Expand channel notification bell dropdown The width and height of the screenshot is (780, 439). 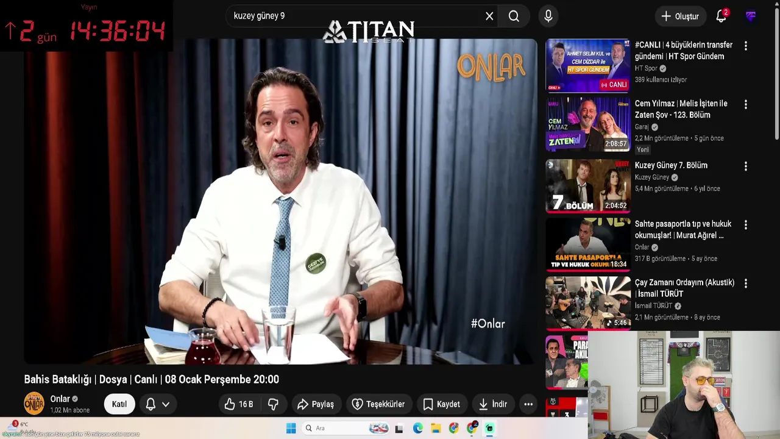click(157, 404)
